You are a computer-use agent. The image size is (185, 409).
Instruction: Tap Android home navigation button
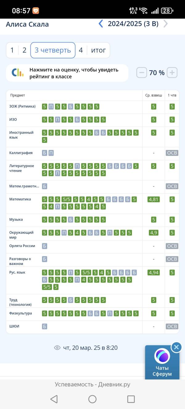pyautogui.click(x=92, y=399)
